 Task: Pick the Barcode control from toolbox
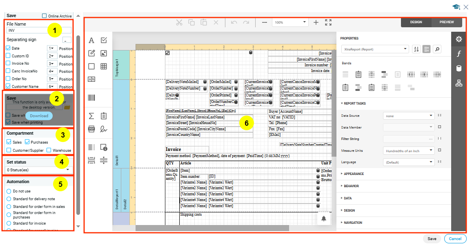(x=91, y=98)
